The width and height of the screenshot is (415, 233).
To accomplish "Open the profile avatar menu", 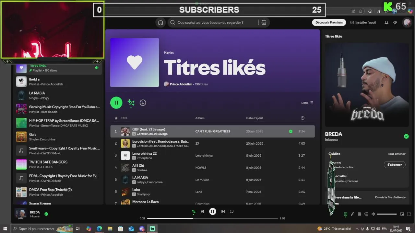I will tap(407, 22).
